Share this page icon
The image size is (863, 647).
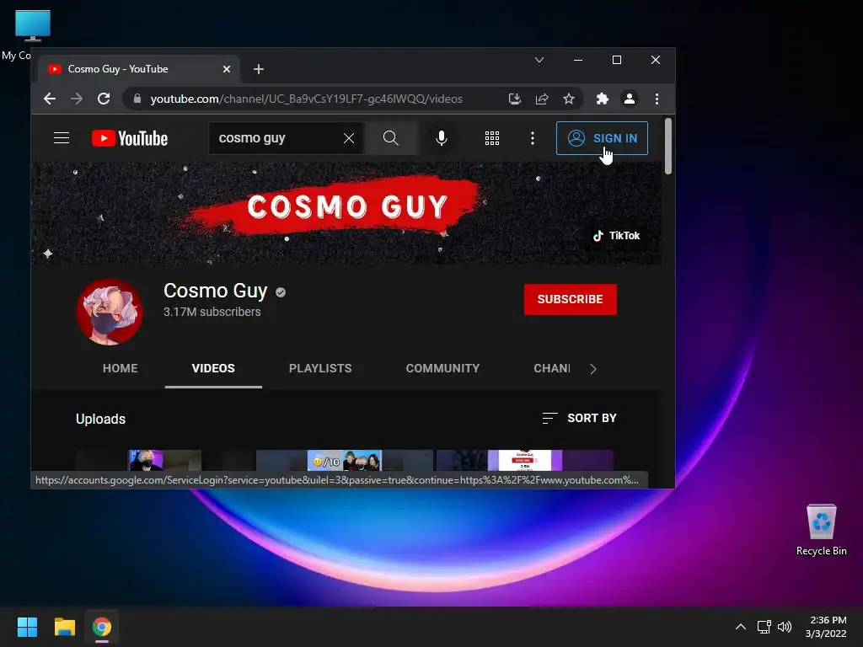click(542, 99)
